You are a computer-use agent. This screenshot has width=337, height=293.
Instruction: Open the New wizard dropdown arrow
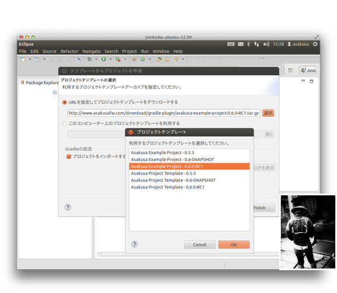coord(30,59)
